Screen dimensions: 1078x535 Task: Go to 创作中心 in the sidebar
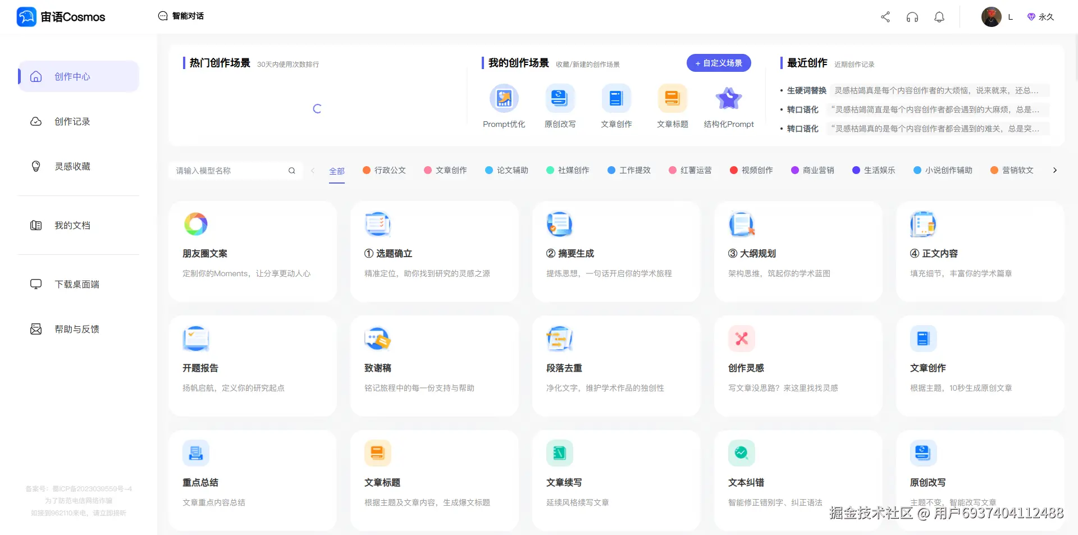coord(79,76)
